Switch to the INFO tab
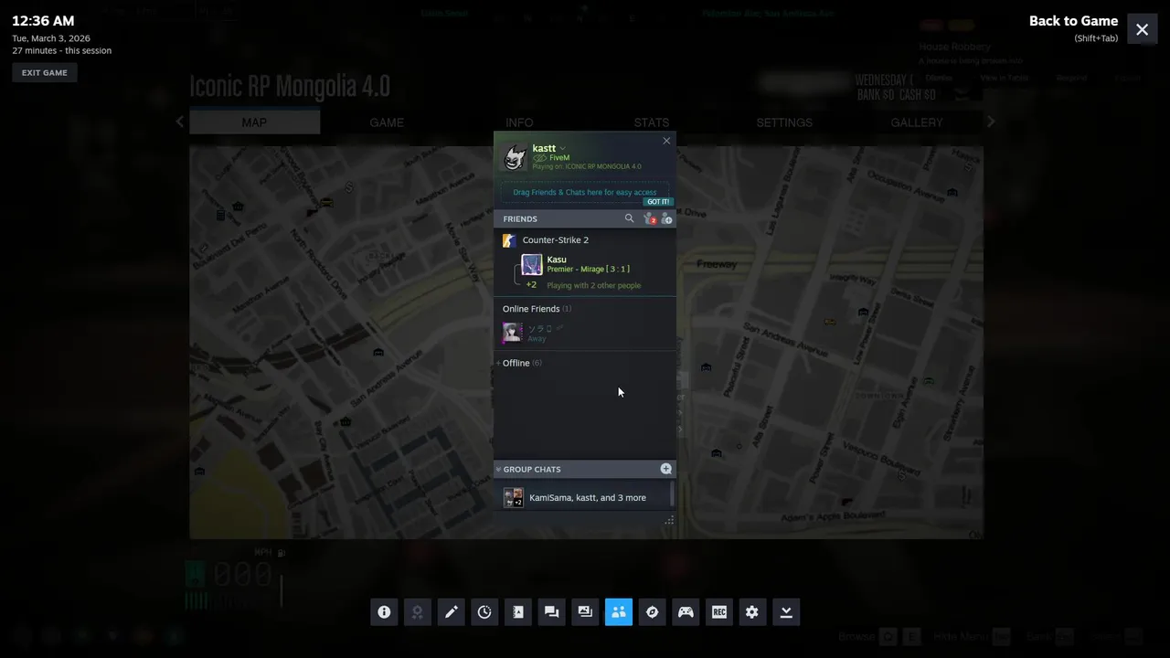 coord(519,122)
